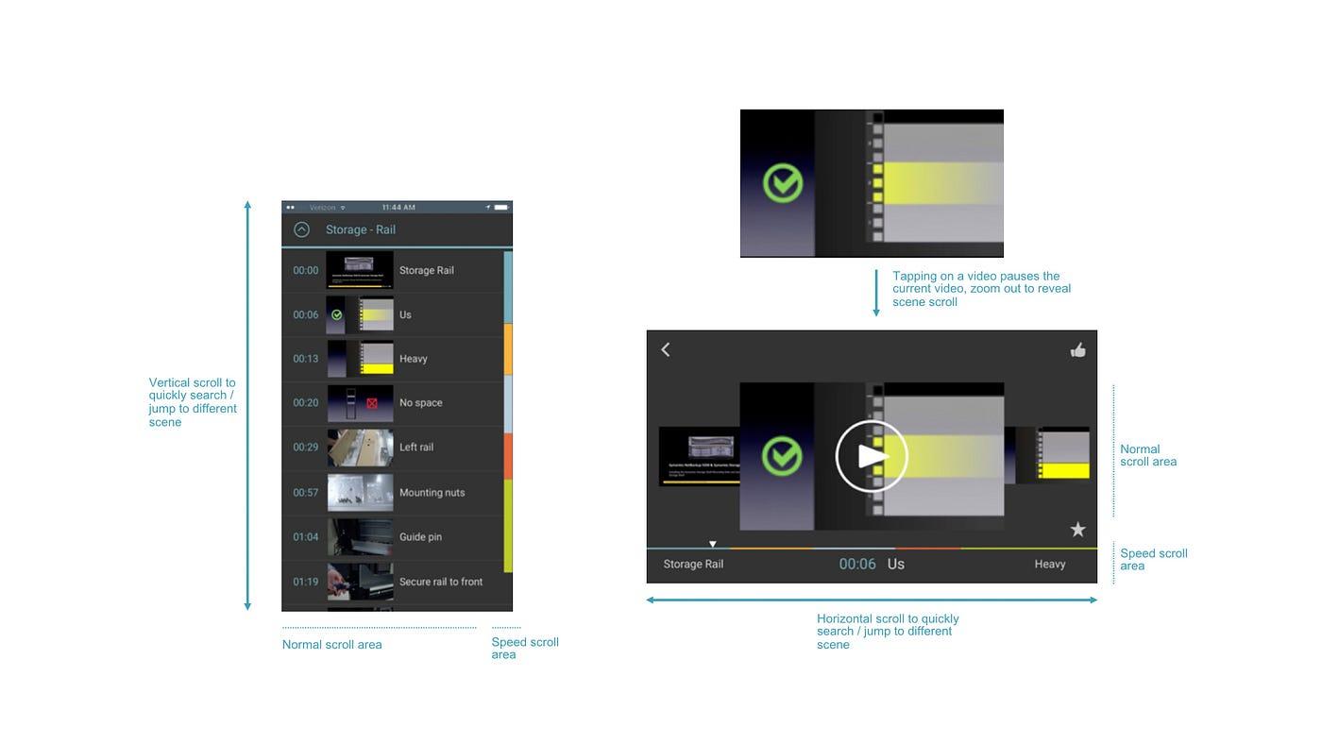Open the 'Us' scene thumbnail in list
Image resolution: width=1322 pixels, height=744 pixels.
click(x=360, y=314)
